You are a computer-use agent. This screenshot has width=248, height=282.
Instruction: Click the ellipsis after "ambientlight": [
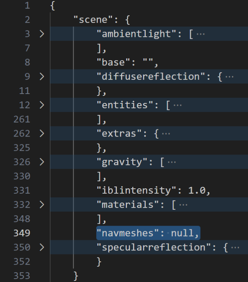pos(201,34)
